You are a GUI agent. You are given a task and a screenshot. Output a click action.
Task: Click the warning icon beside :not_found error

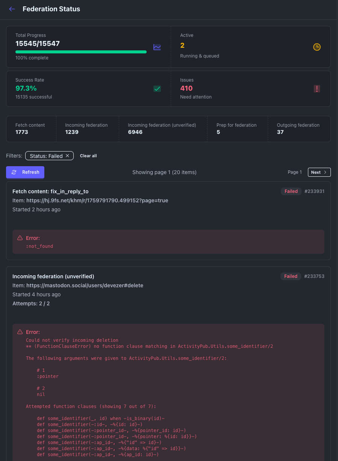pos(20,238)
